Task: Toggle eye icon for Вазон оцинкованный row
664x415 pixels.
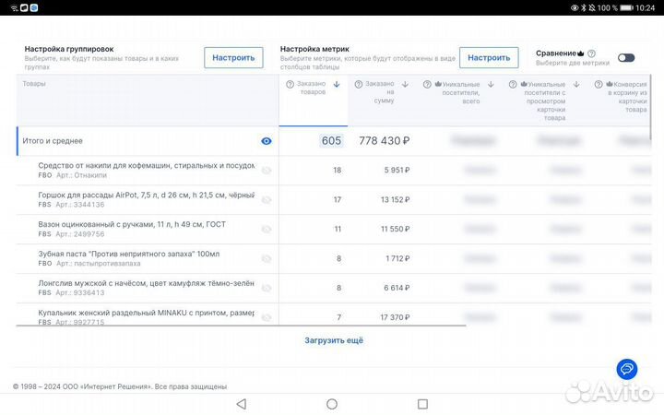Action: 267,229
